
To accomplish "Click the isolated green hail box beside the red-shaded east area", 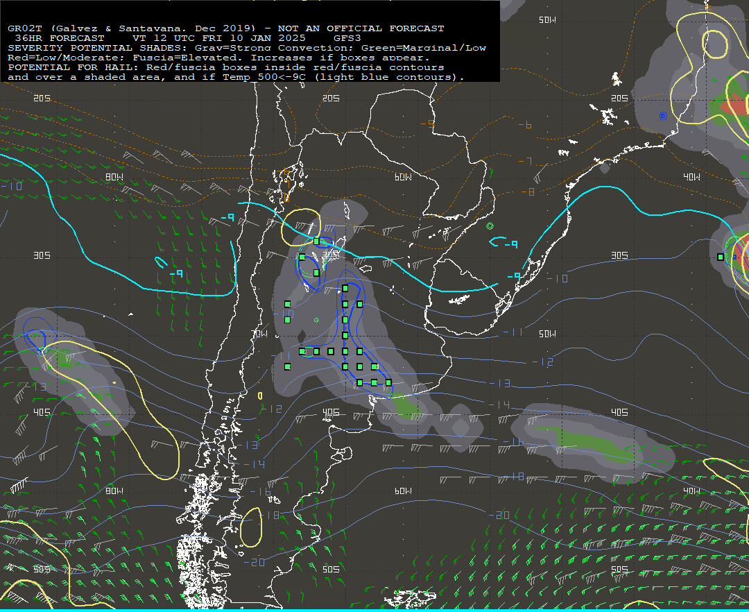I will (x=721, y=257).
